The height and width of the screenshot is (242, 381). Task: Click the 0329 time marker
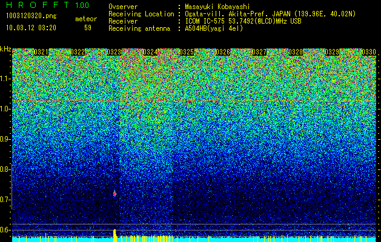click(x=332, y=52)
